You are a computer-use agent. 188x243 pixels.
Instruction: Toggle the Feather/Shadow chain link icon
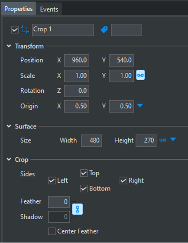[x=78, y=209]
